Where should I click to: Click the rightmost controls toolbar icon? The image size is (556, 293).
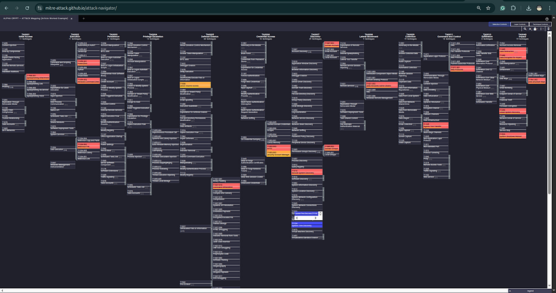point(548,29)
